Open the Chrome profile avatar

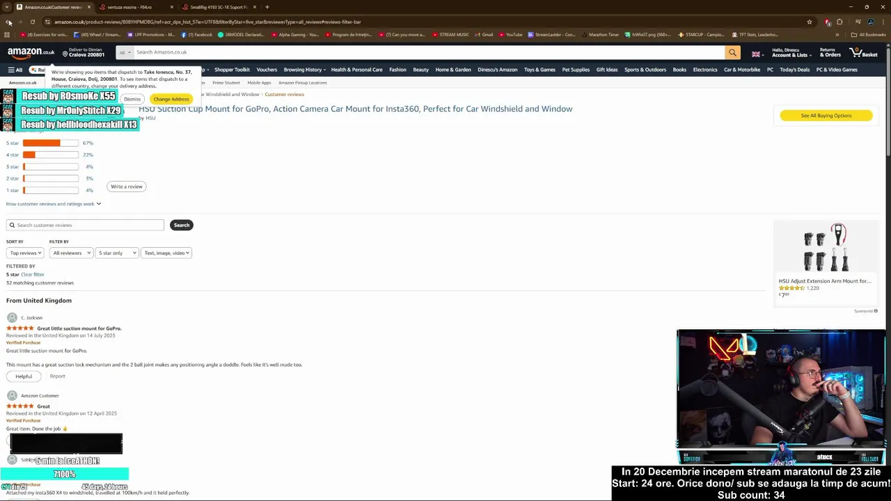(x=870, y=22)
